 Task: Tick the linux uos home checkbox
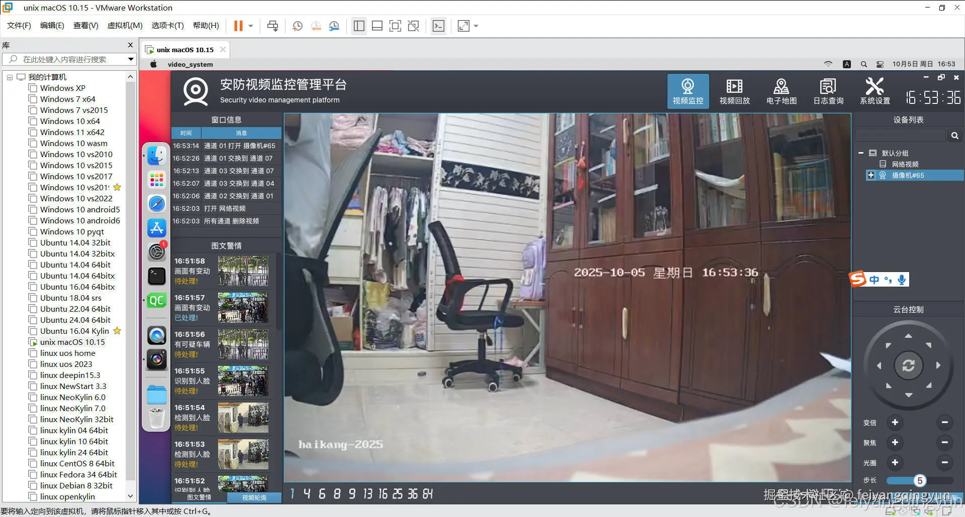coord(33,353)
